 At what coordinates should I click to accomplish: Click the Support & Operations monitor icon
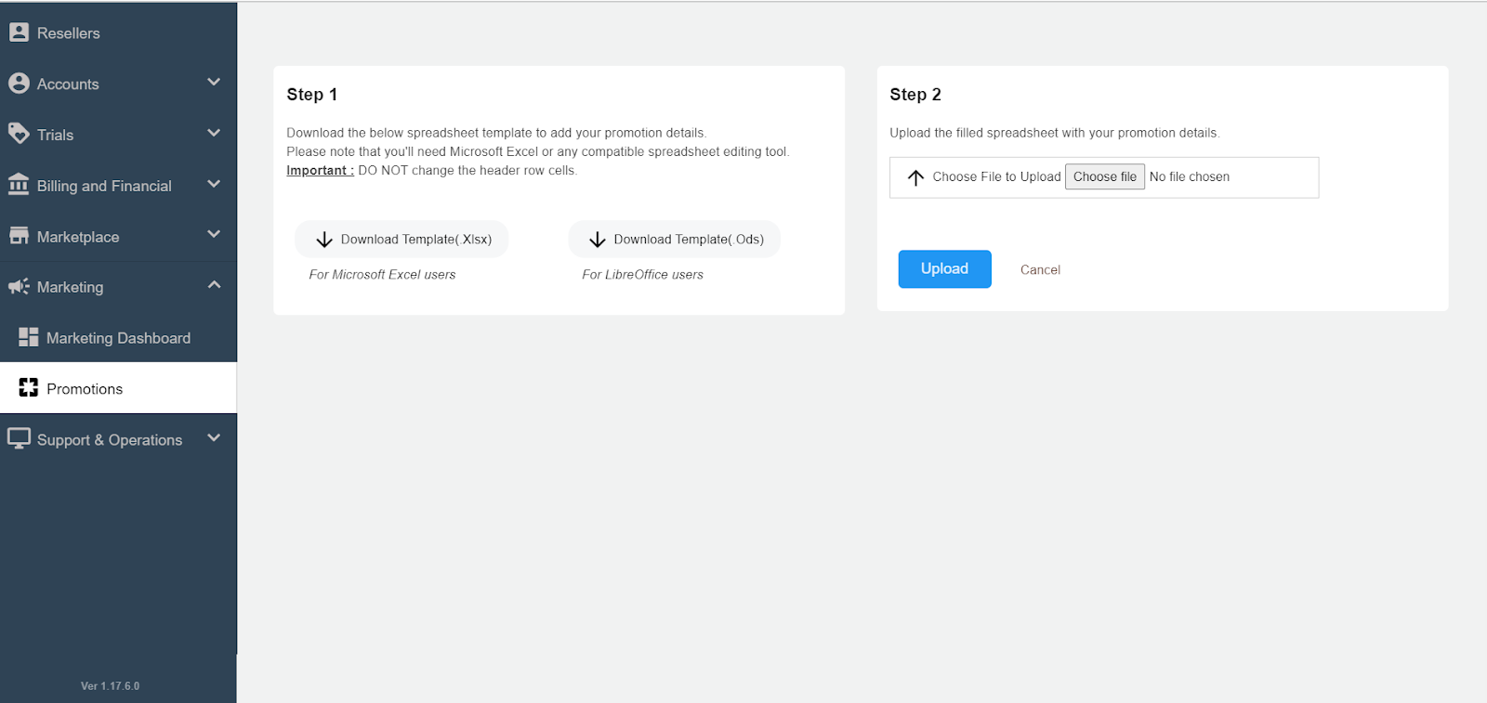19,438
